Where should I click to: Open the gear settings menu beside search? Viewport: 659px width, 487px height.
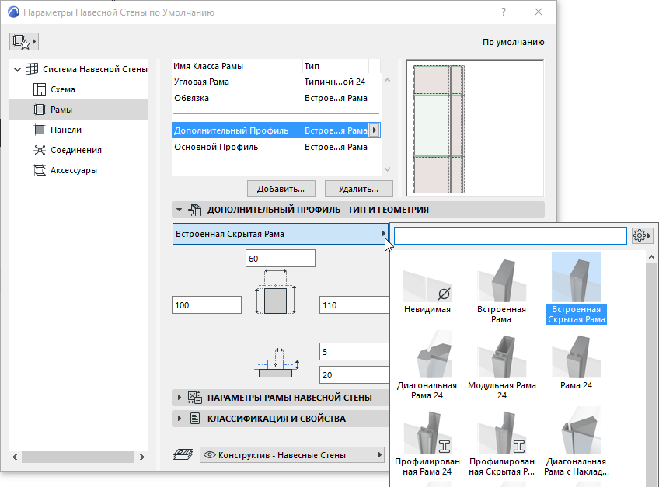(642, 235)
